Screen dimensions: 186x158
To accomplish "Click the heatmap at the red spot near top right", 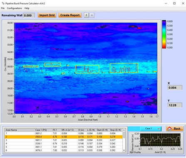I will pyautogui.click(x=139, y=28).
